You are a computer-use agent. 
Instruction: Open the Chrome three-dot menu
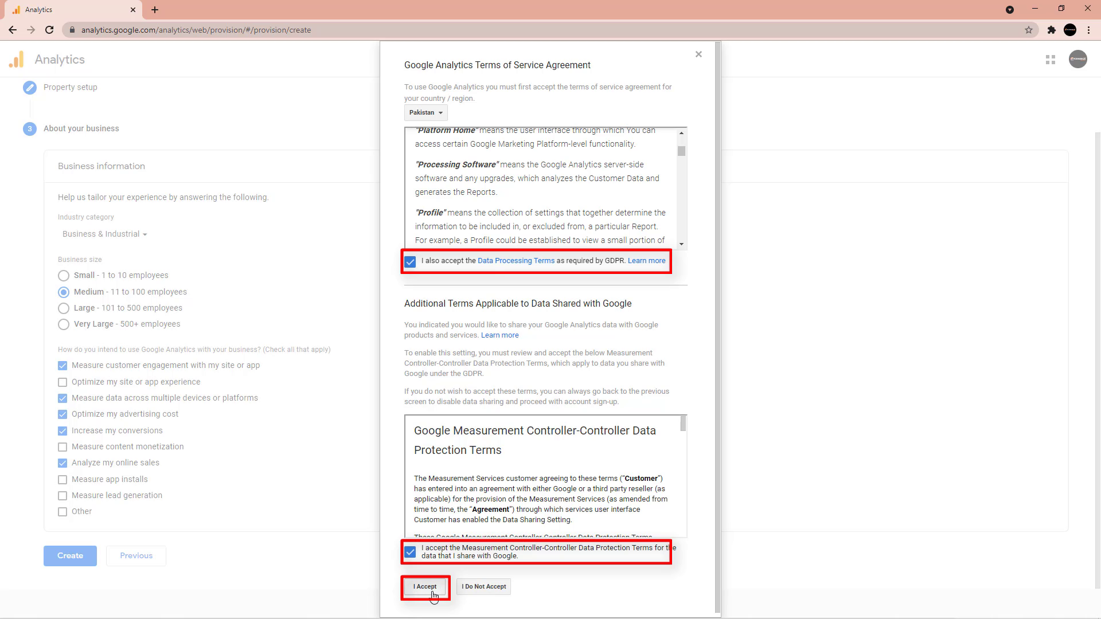(1088, 30)
